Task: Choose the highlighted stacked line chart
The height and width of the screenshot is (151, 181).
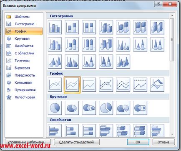Action: pos(72,85)
